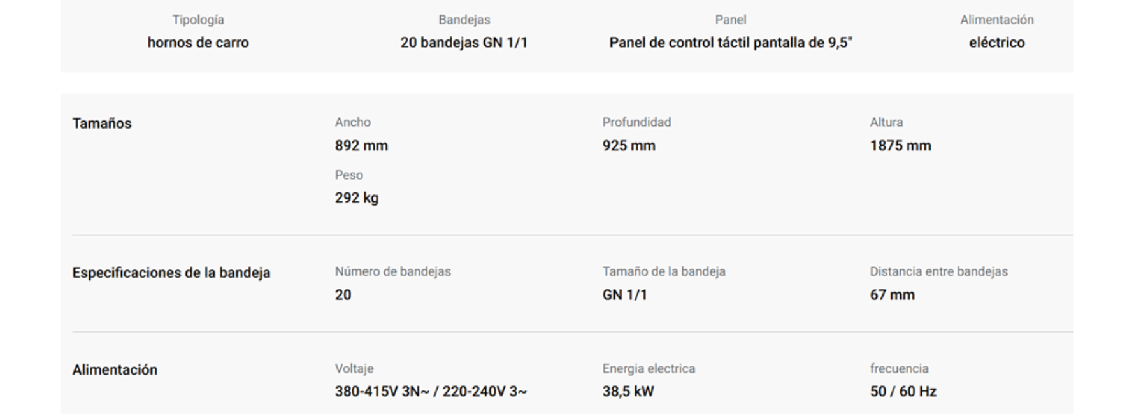This screenshot has width=1134, height=414.
Task: Select the Tamaño de la bandeja value
Action: 624,295
